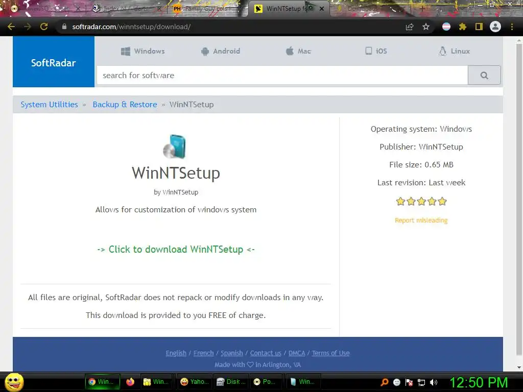Open the striped flag extension icon

pos(446,27)
